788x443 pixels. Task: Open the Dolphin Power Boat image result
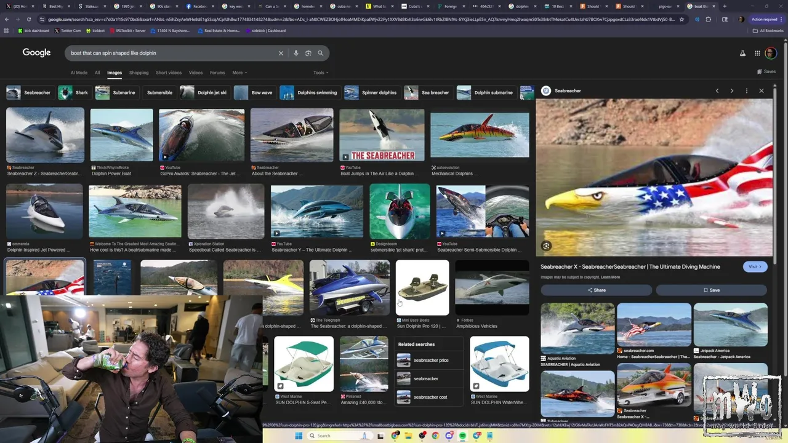121,135
